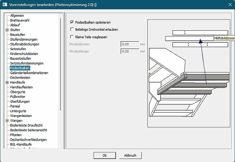Click the Mindestlänge input field

click(x=130, y=51)
